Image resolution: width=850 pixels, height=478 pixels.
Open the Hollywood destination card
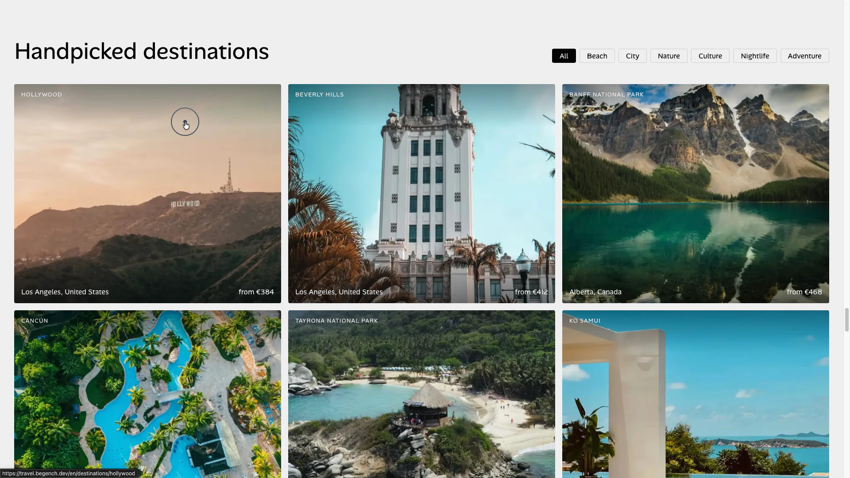147,193
